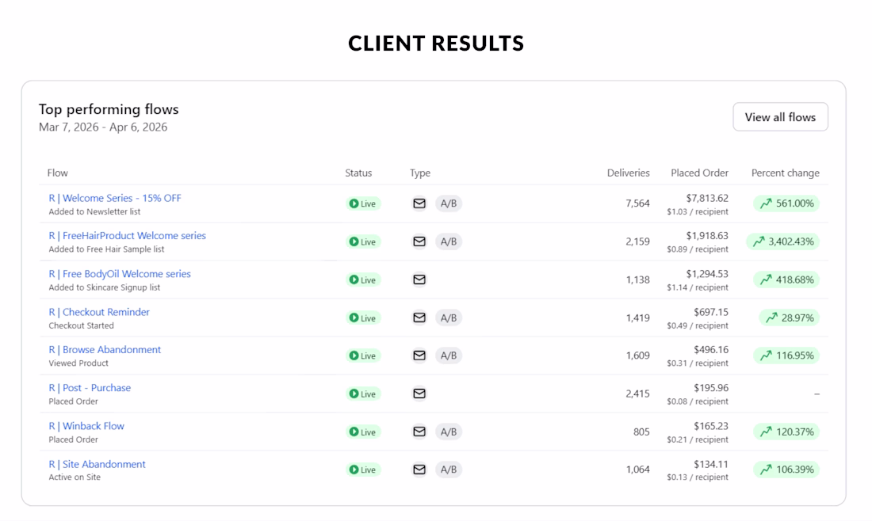Click the email icon in Free BodyOil row
The height and width of the screenshot is (521, 872).
(x=419, y=280)
